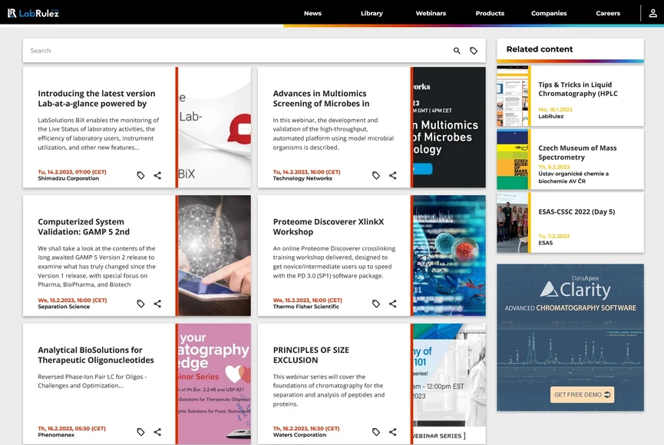Click date 'Tu, 14.2.2023, 07:00 (CET)'
Screen dimensions: 664x445
(72, 172)
